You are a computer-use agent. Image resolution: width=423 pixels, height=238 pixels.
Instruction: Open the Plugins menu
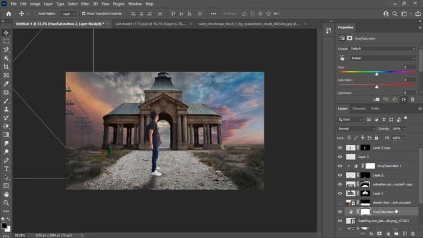coord(119,4)
